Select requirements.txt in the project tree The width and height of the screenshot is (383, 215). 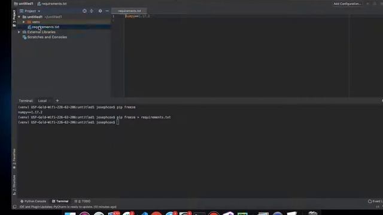tap(45, 27)
